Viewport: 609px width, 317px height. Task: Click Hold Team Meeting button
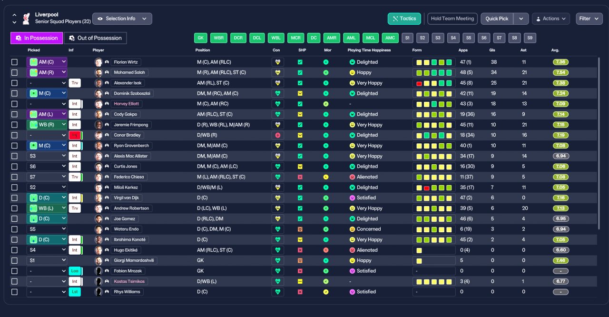tap(452, 19)
